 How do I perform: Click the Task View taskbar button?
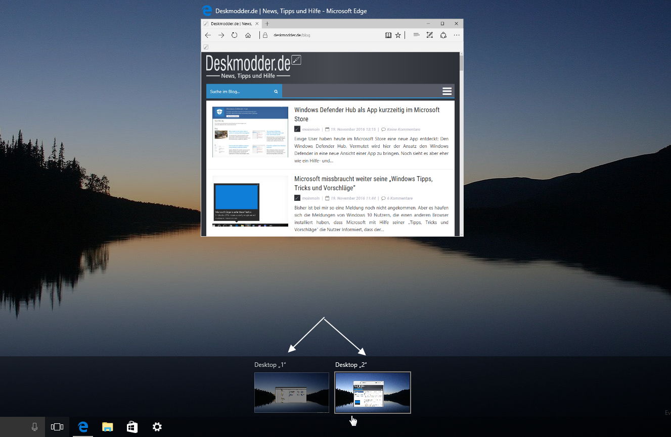57,427
